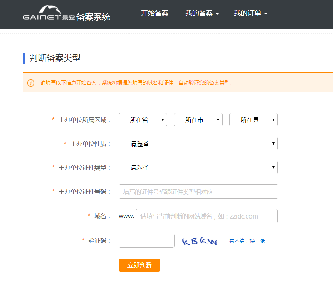The width and height of the screenshot is (333, 301).
Task: Expand the 我的备案 navigation menu
Action: (202, 13)
